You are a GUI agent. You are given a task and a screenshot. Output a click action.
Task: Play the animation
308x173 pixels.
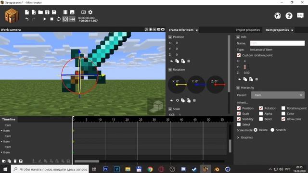[x=45, y=19]
